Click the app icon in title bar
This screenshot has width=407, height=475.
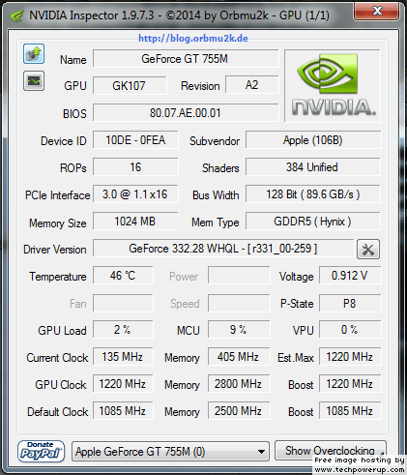16,15
